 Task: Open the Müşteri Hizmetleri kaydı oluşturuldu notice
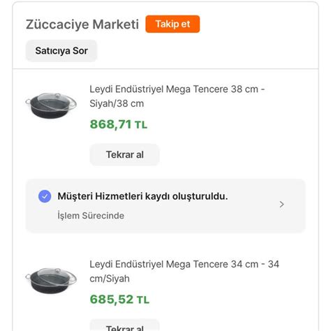pos(142,196)
